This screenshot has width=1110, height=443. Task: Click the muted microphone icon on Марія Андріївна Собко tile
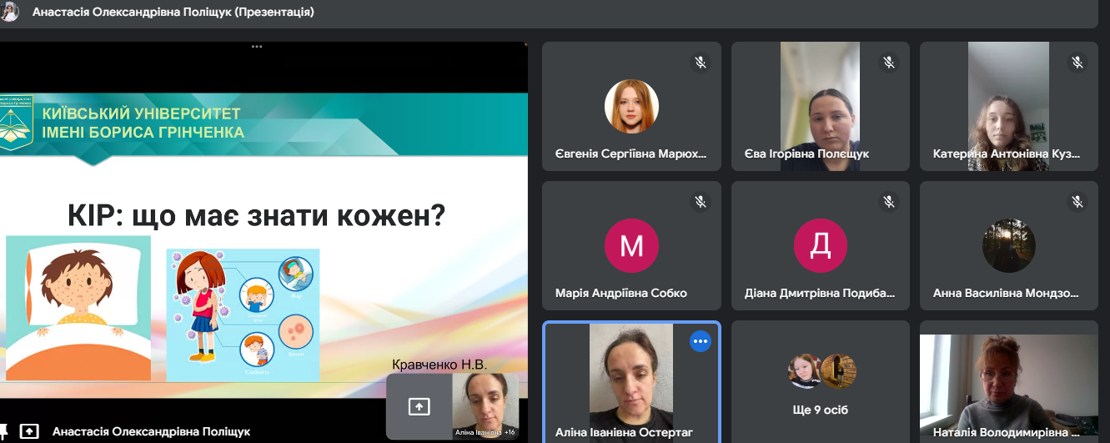pyautogui.click(x=700, y=202)
